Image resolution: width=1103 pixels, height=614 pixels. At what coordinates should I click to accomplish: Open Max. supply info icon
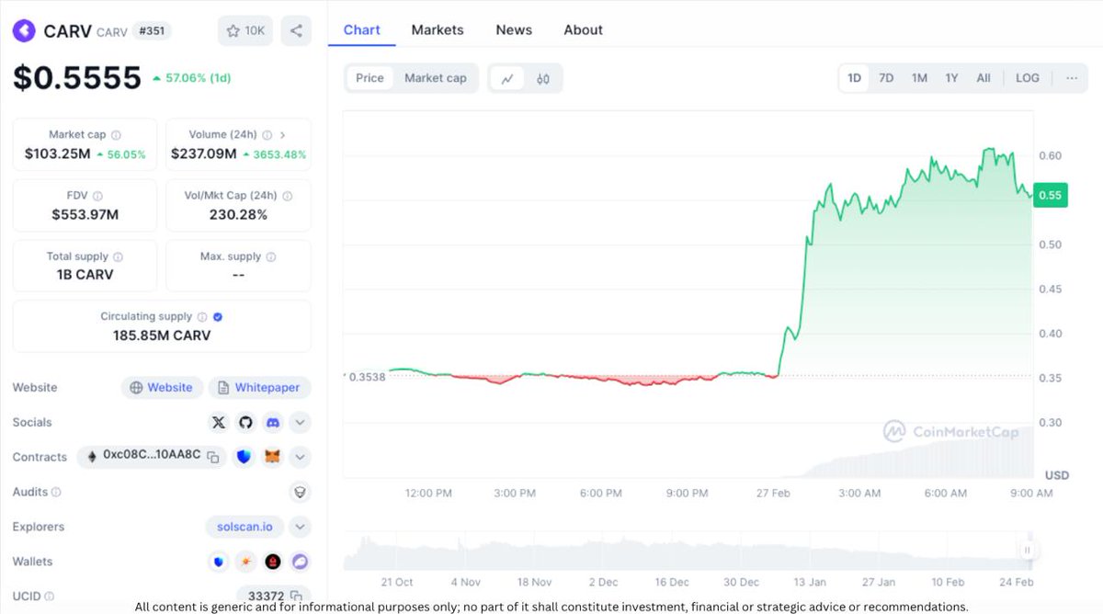[270, 257]
